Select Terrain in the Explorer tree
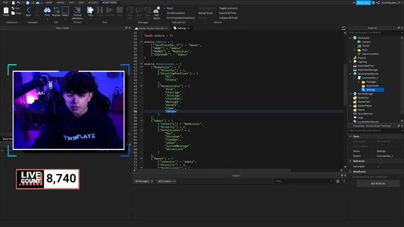The image size is (404, 227). coord(365,46)
